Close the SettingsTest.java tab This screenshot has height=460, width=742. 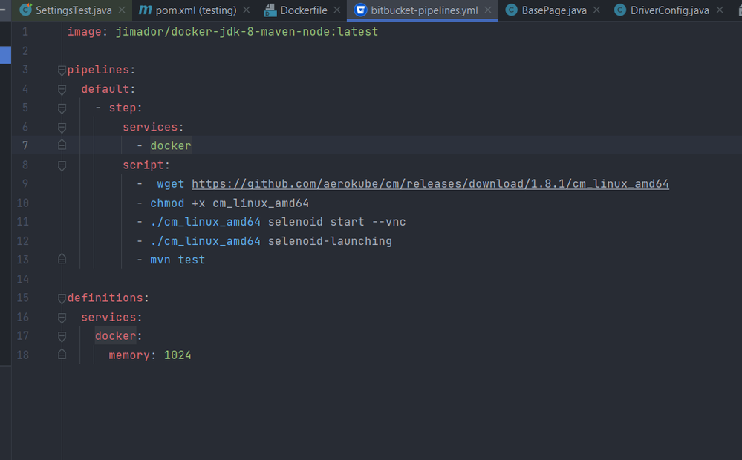[x=122, y=10]
